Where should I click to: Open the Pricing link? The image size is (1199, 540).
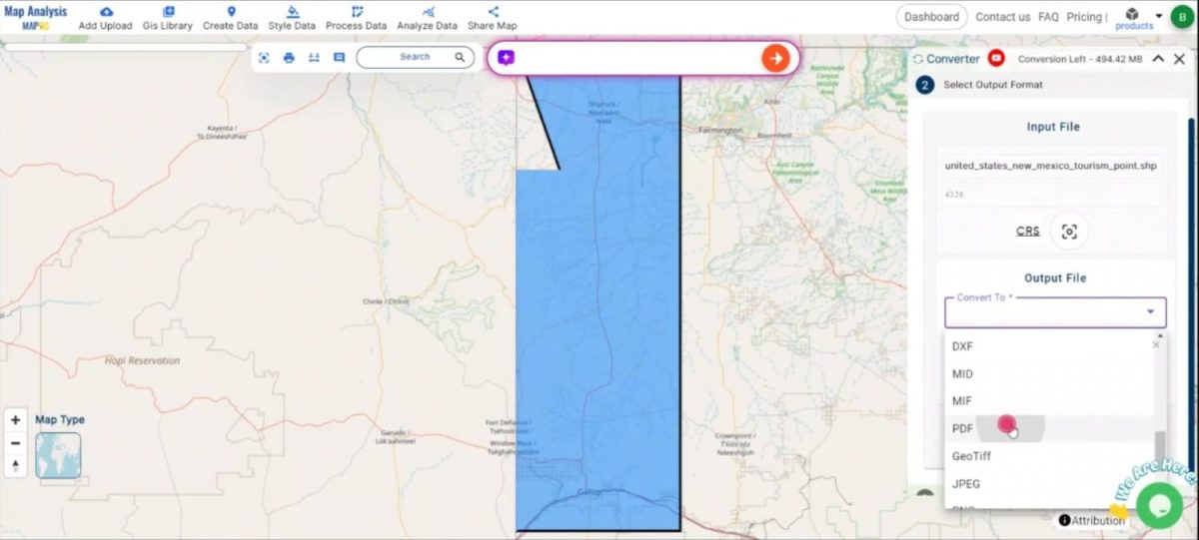(1084, 17)
